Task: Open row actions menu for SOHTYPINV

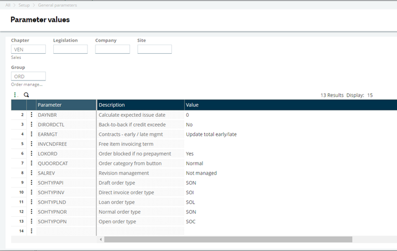Action: click(x=31, y=193)
